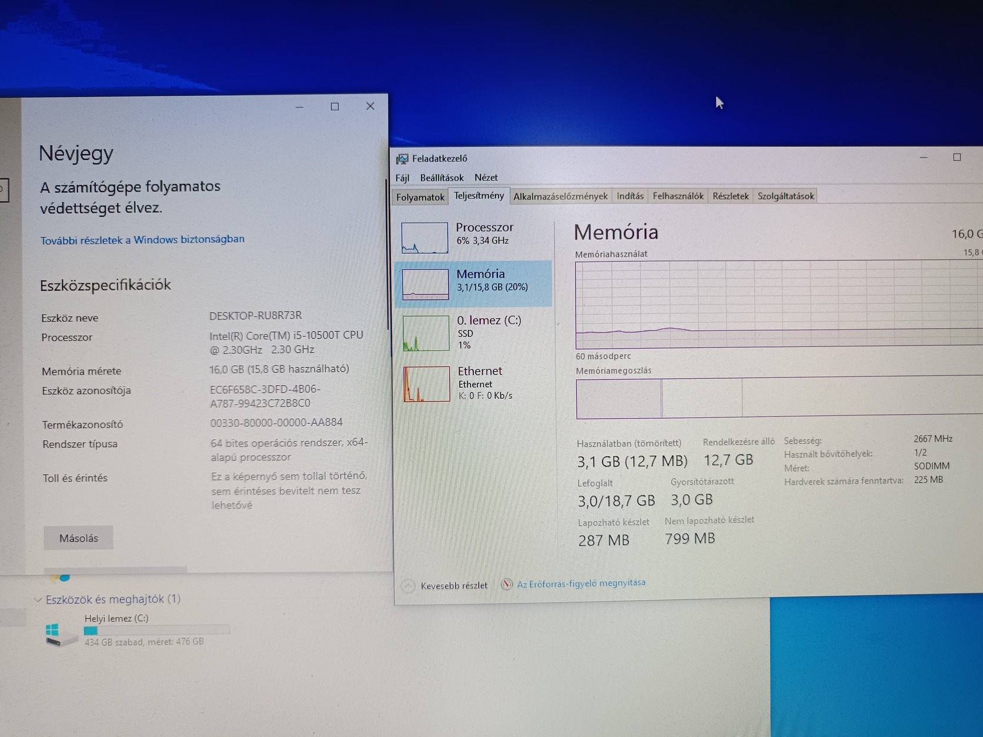Click the 225 MB hardware reserved value

(x=928, y=480)
